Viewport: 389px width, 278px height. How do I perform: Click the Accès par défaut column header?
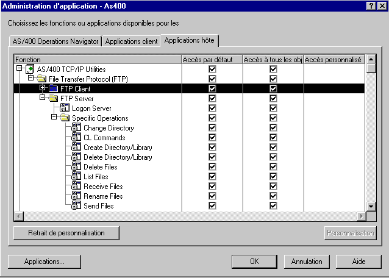click(212, 60)
